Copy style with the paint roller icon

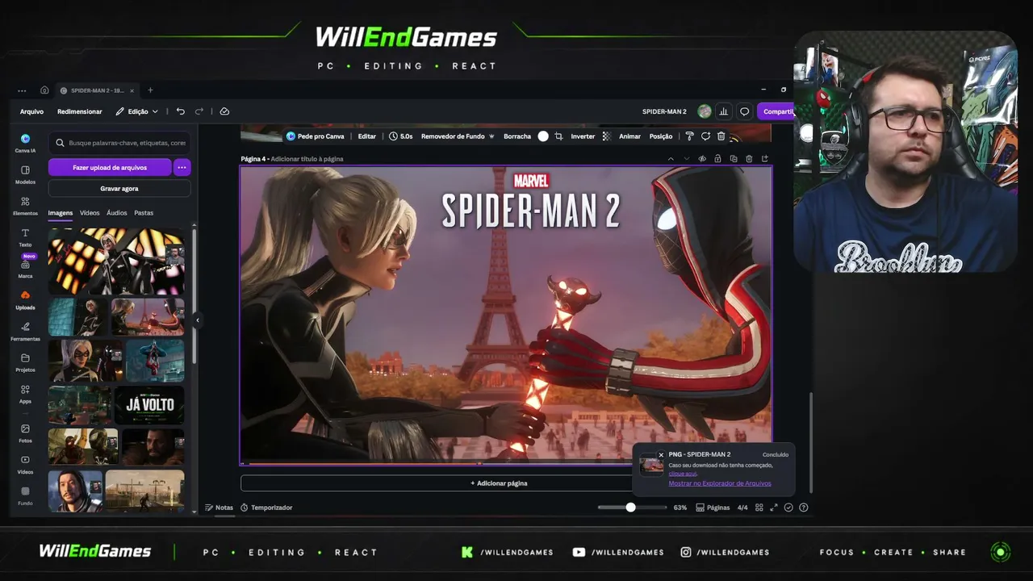(x=689, y=136)
